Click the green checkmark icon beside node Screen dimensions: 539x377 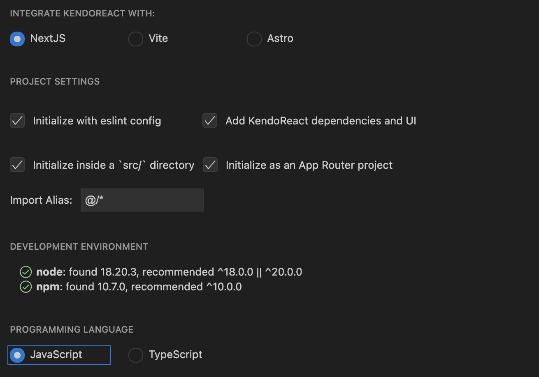click(26, 272)
